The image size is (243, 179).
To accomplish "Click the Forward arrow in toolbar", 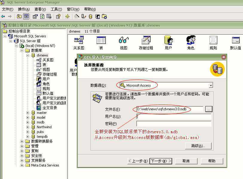I will [x=10, y=16].
